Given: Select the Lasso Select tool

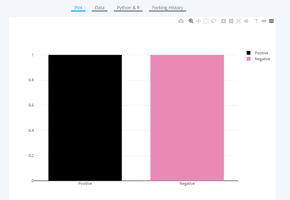Looking at the screenshot, I should 213,21.
